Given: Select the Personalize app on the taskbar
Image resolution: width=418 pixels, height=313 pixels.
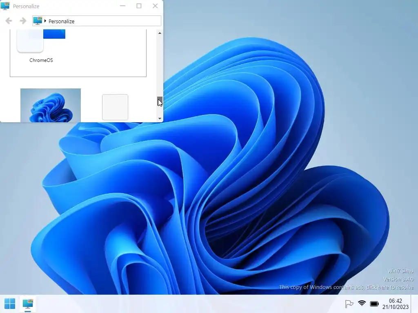Looking at the screenshot, I should pos(28,304).
